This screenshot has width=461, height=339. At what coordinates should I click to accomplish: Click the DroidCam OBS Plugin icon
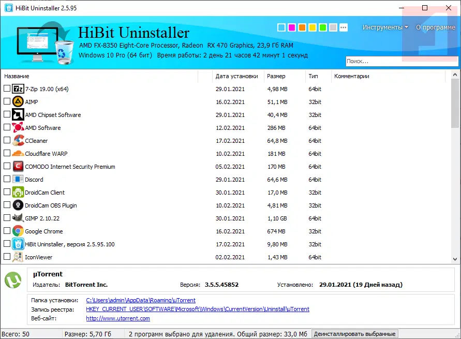(x=18, y=205)
